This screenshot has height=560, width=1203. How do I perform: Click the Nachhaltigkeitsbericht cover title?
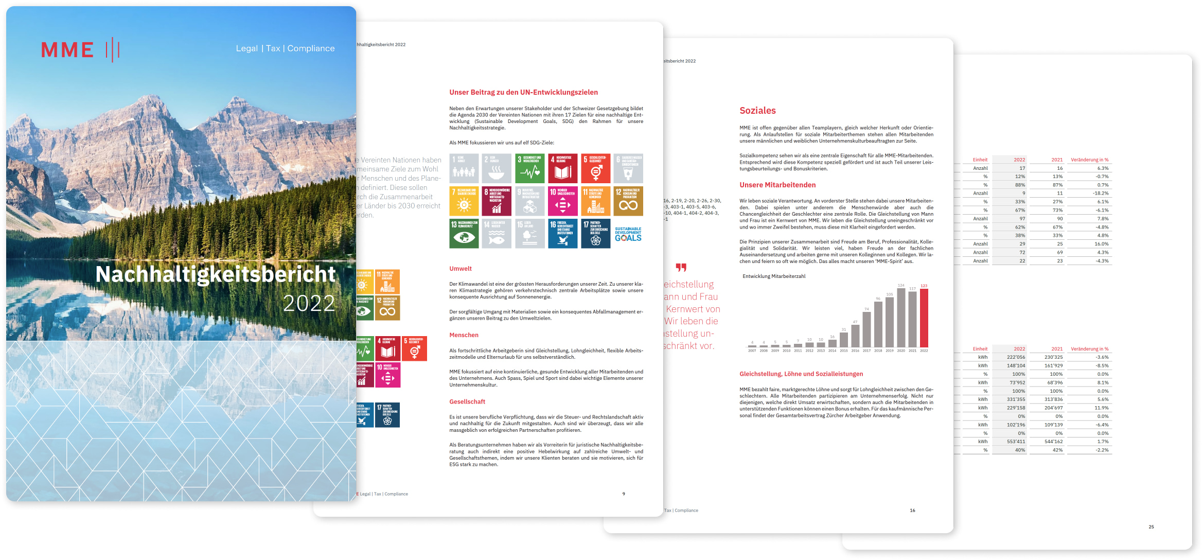tap(216, 275)
